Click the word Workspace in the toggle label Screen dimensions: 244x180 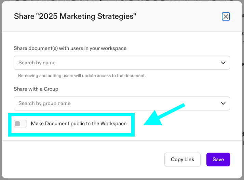[x=113, y=124]
